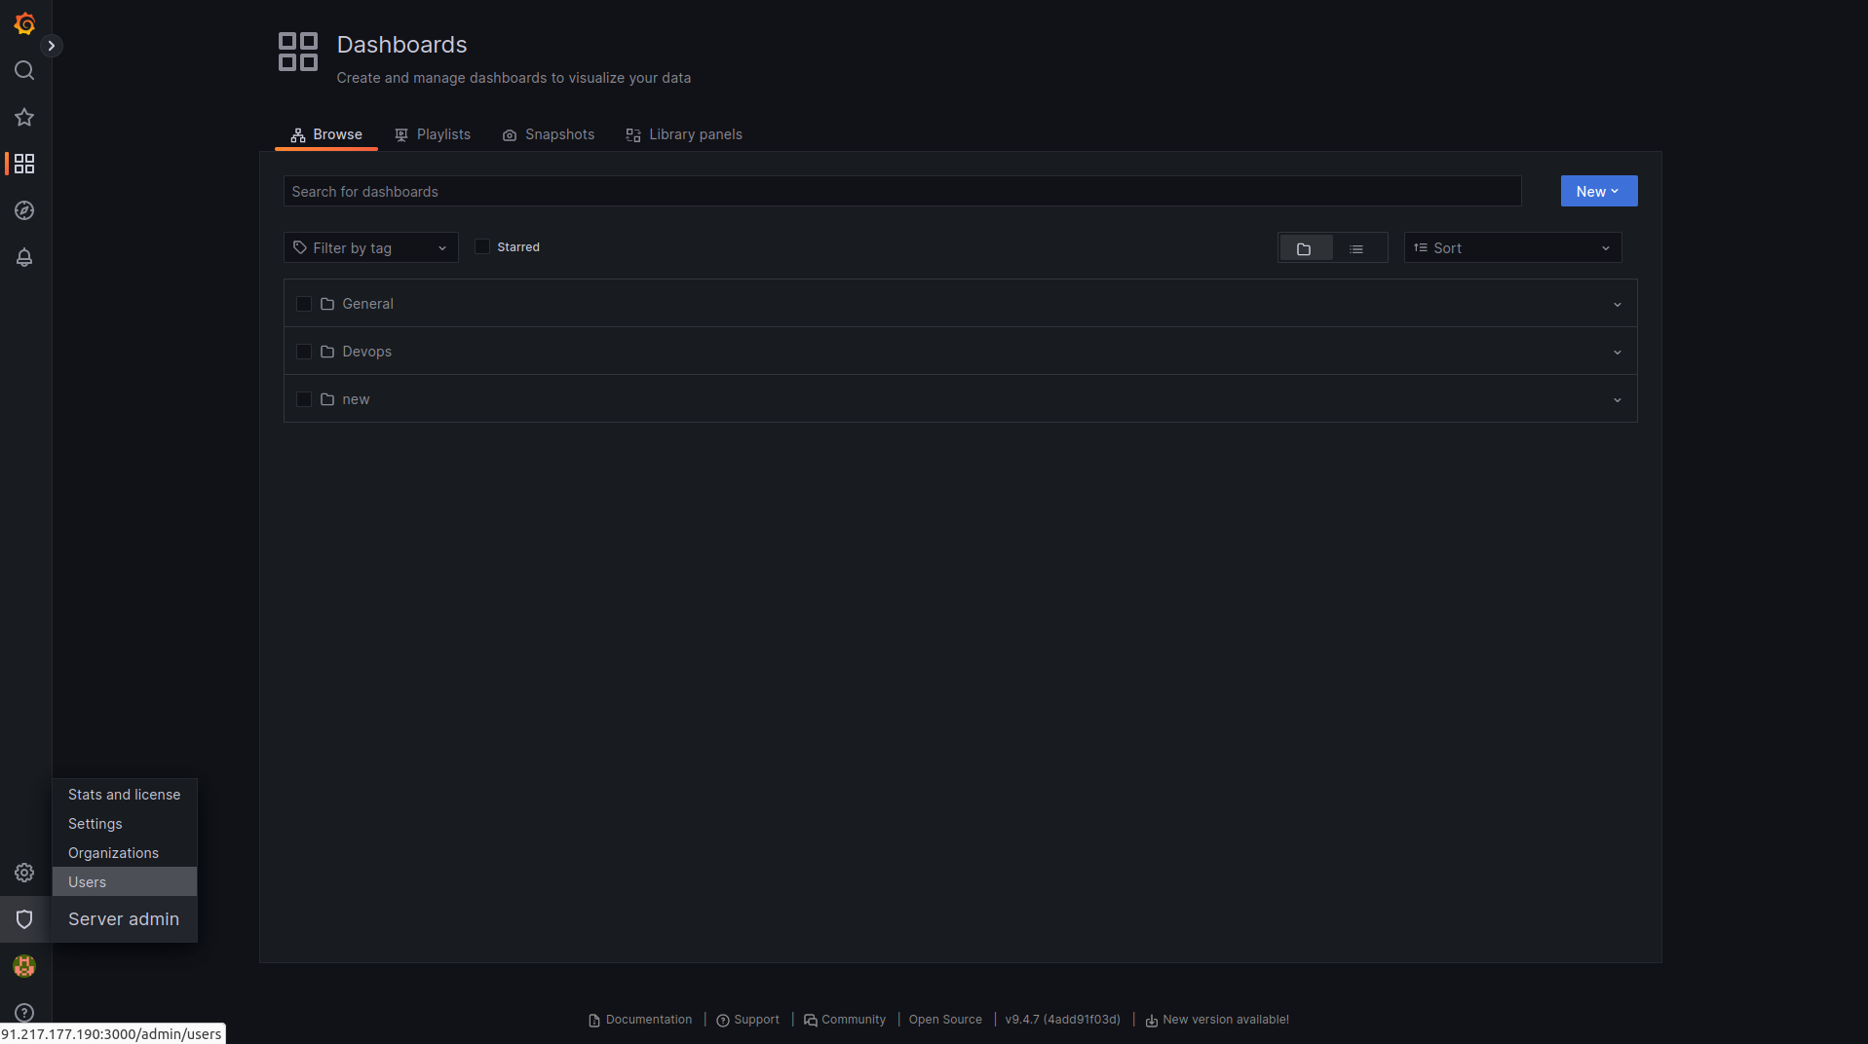Viewport: 1868px width, 1044px height.
Task: Select the General folder checkbox
Action: coord(304,304)
